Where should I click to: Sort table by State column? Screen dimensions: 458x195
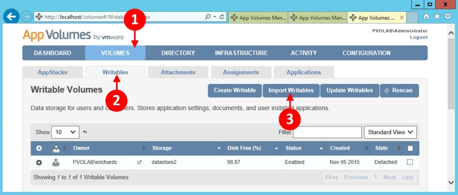point(387,148)
